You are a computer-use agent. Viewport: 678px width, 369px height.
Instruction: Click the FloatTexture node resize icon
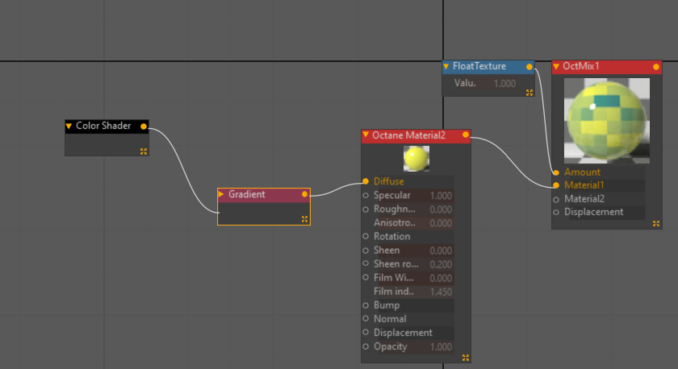click(529, 93)
